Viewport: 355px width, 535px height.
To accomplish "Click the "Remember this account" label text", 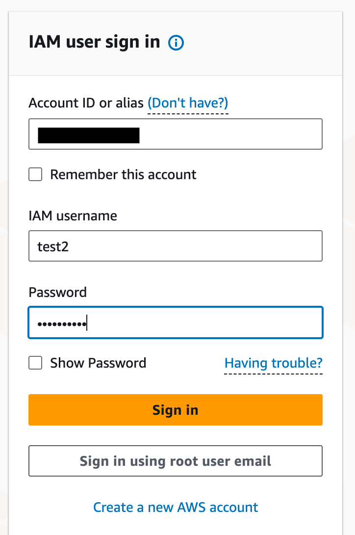I will pos(123,174).
